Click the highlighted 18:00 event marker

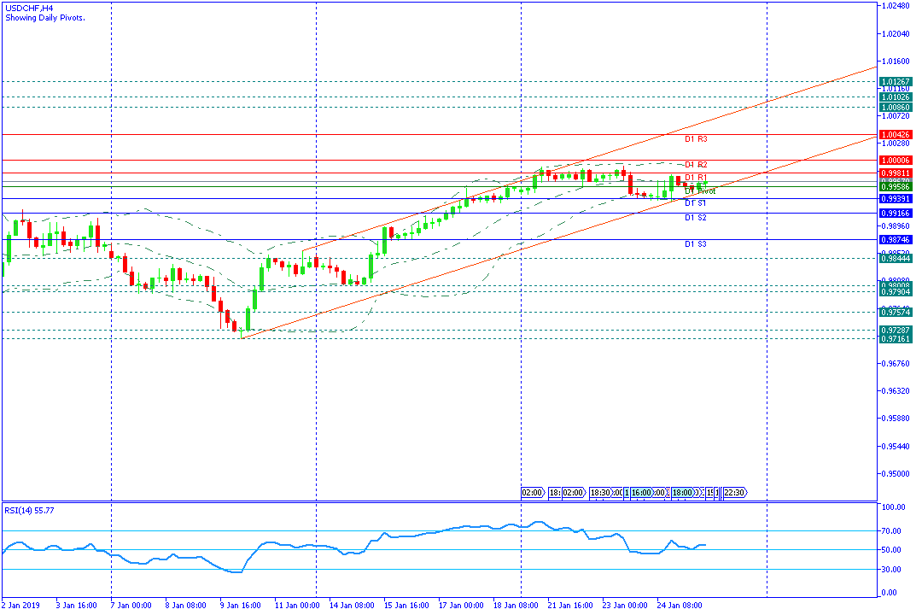[x=682, y=493]
